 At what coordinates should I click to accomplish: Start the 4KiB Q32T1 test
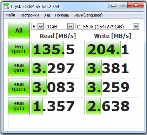(x=19, y=87)
